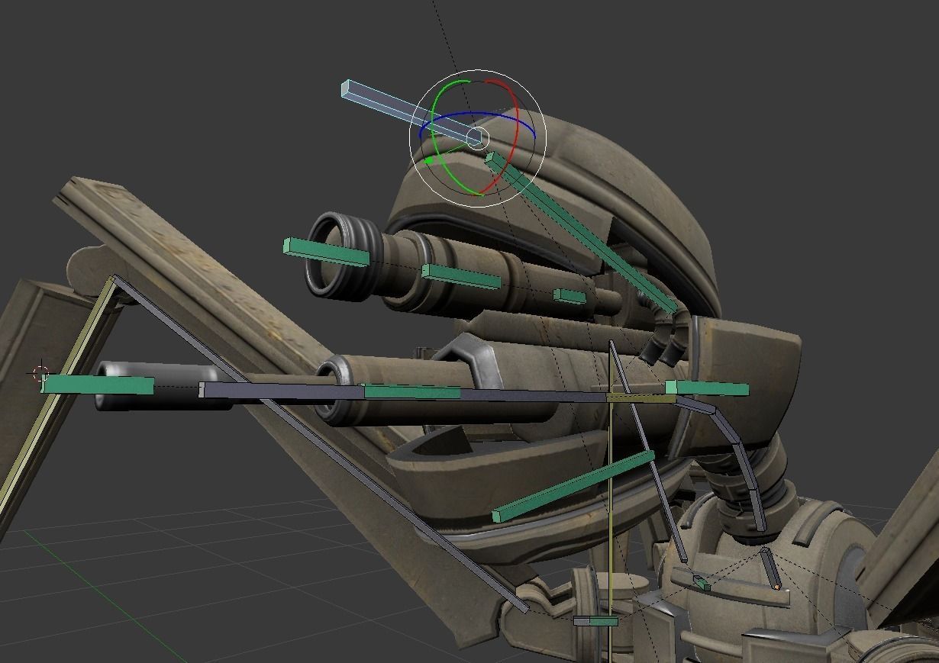Select the green bone on the upper barrel middle
This screenshot has height=663, width=939.
(461, 276)
